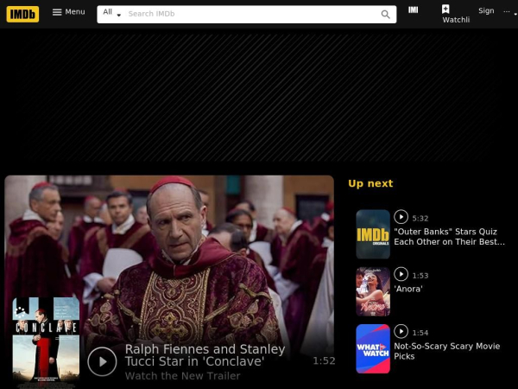Play the Outer Banks stars quiz video
The width and height of the screenshot is (518, 389).
pyautogui.click(x=401, y=217)
